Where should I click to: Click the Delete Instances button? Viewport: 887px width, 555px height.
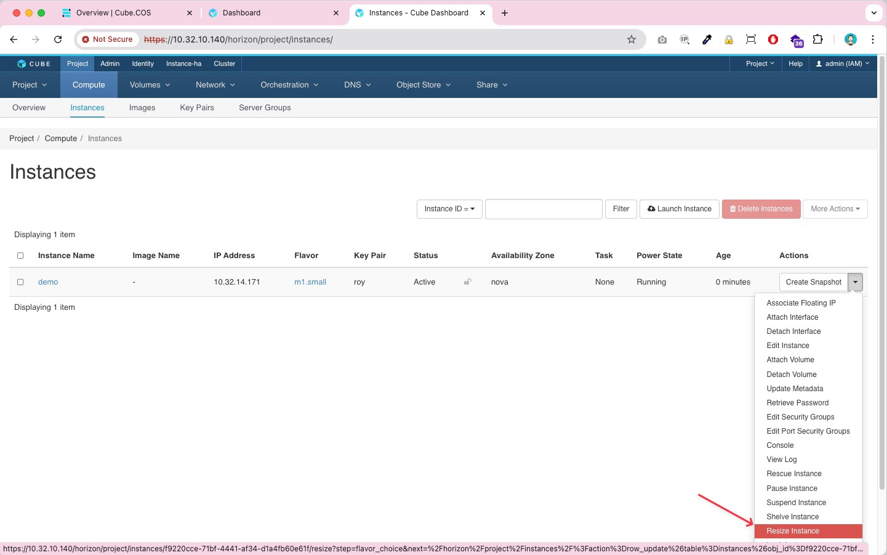pyautogui.click(x=761, y=209)
